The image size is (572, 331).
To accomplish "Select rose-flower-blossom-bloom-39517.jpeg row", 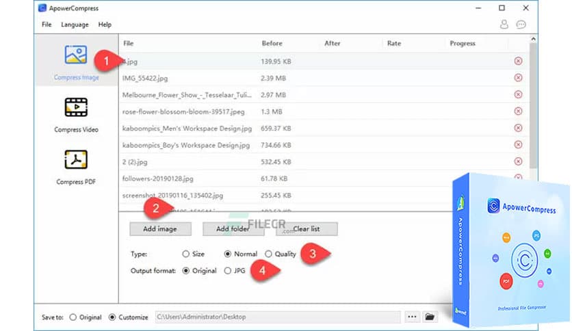I will pyautogui.click(x=324, y=111).
